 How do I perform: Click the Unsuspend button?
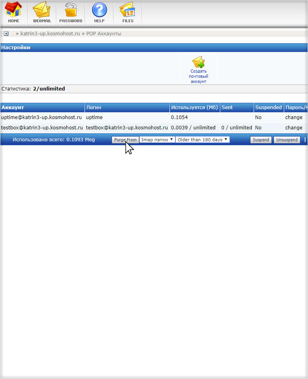pos(287,140)
